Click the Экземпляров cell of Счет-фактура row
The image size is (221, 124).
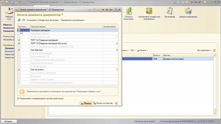[110, 50]
